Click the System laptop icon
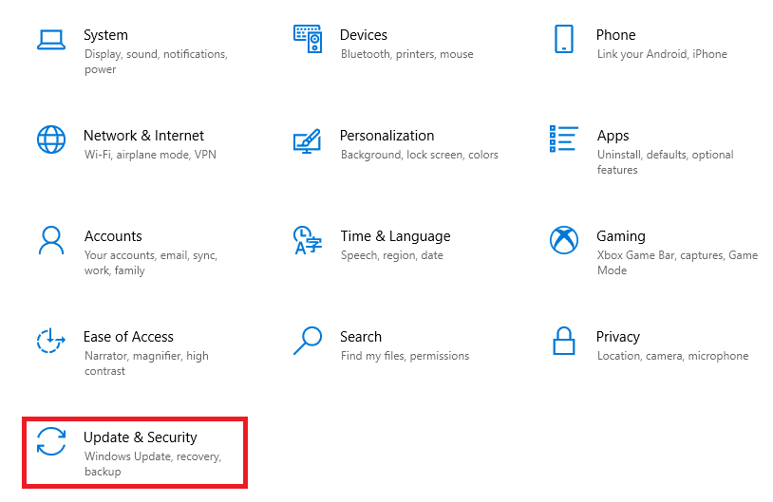The image size is (773, 502). [50, 40]
